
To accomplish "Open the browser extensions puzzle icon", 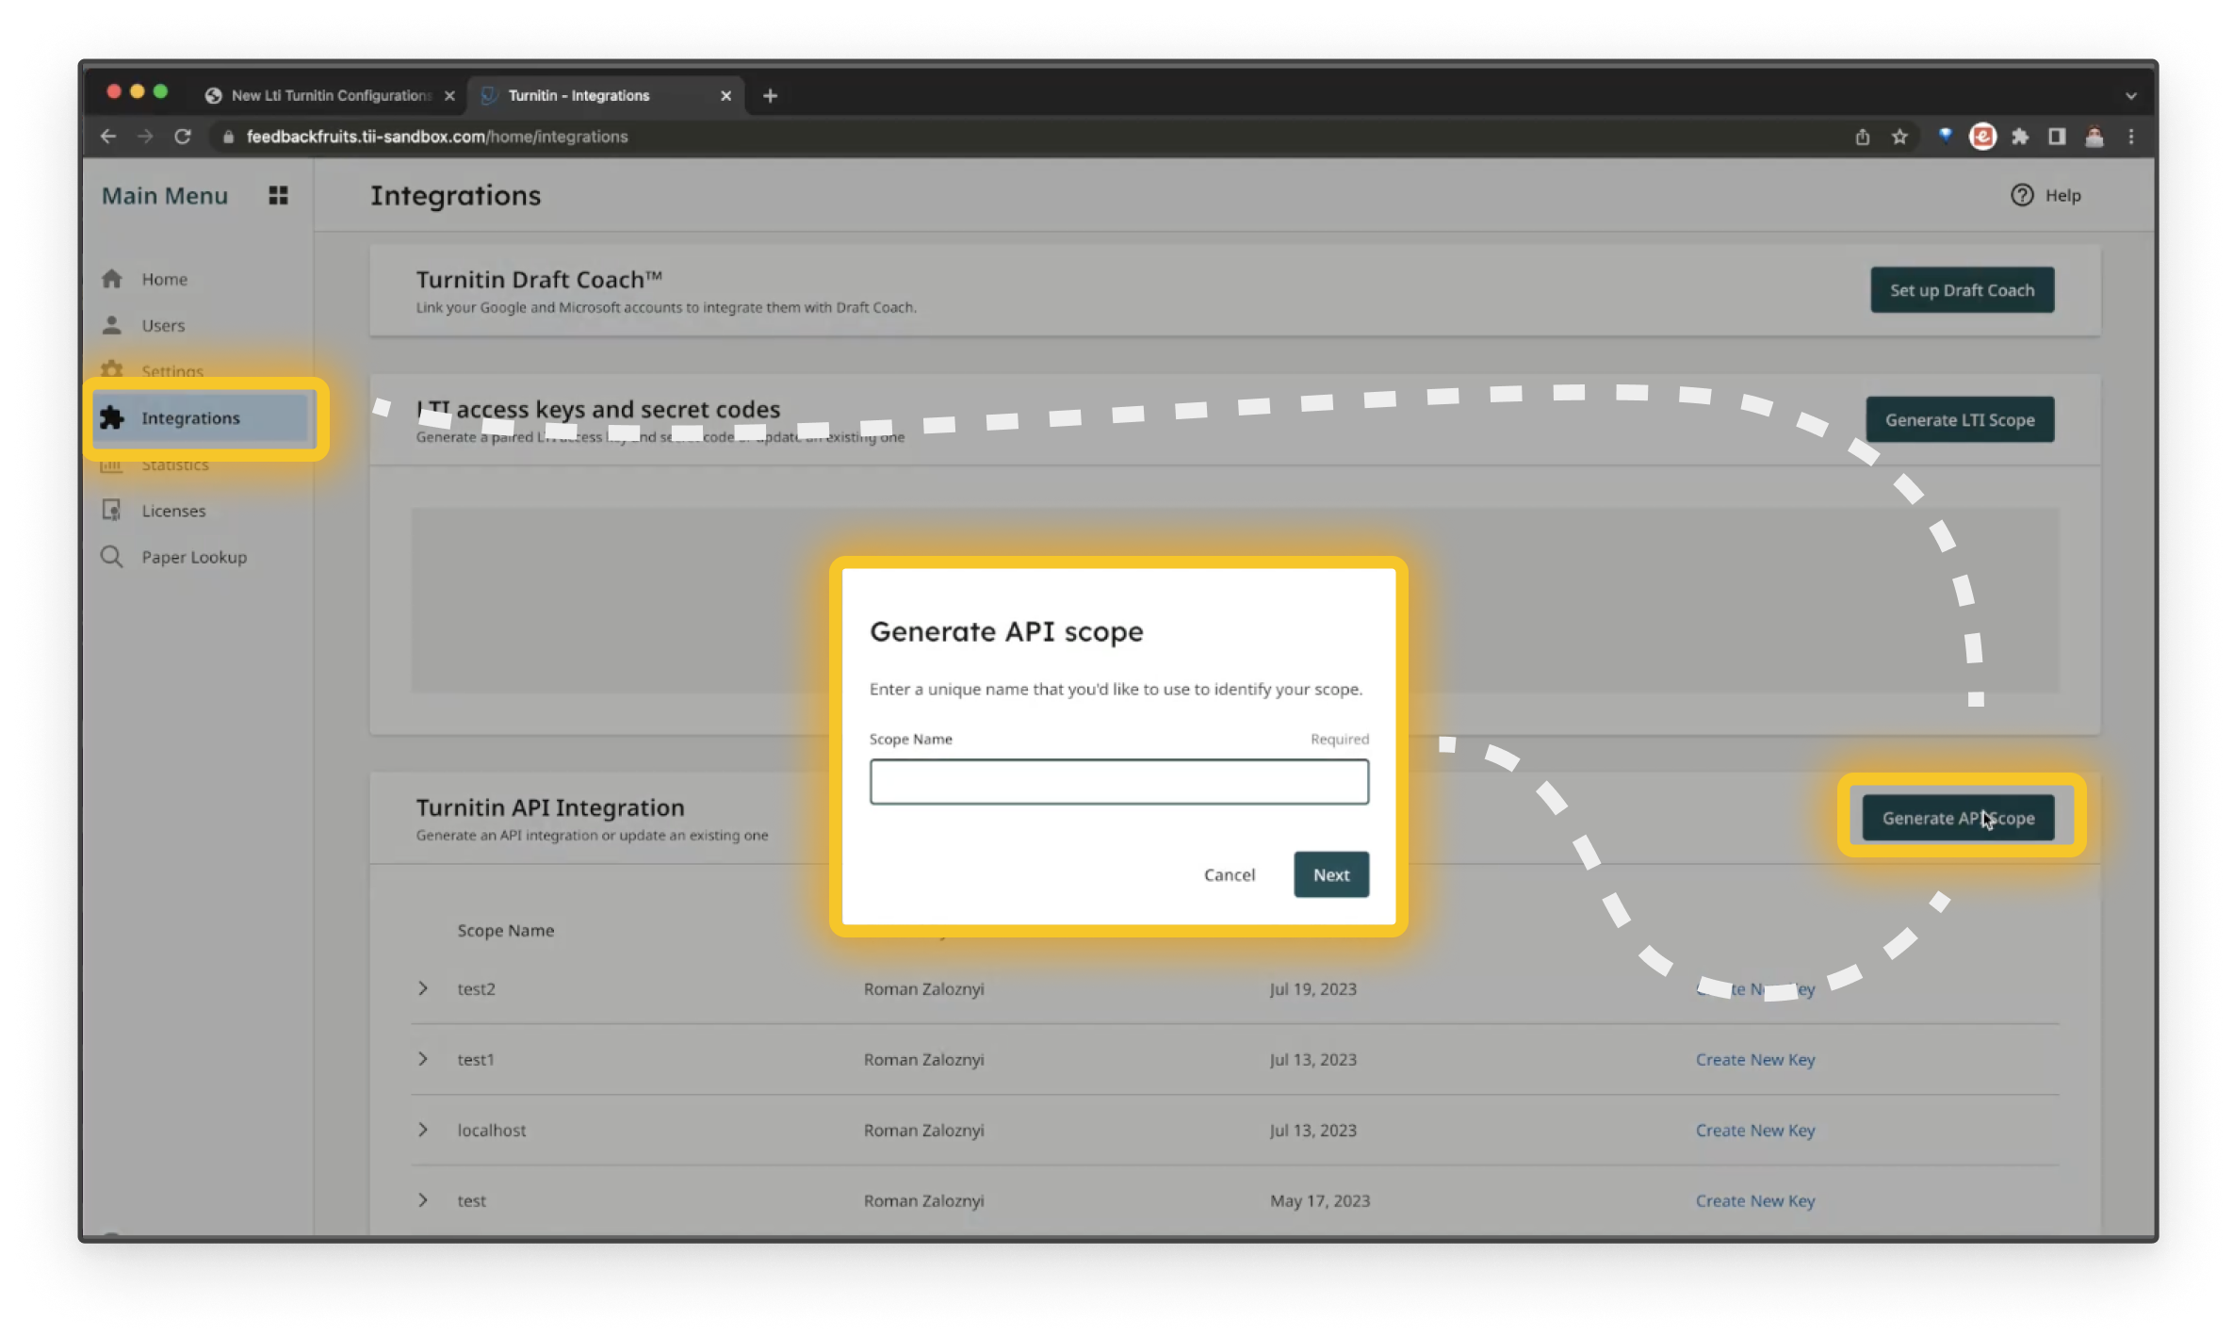I will 2019,137.
